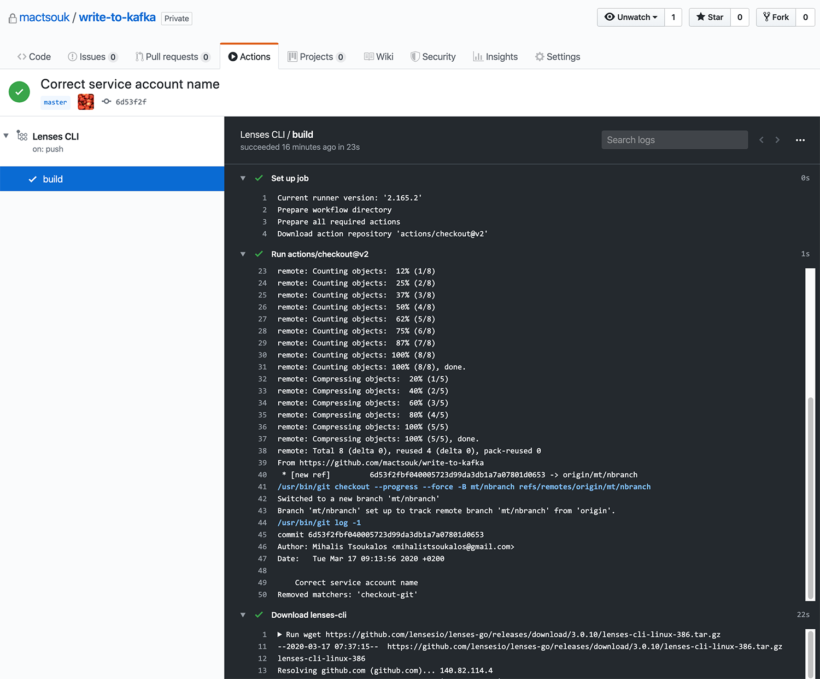
Task: Click the Download lenses-cli success checkmark
Action: [259, 615]
